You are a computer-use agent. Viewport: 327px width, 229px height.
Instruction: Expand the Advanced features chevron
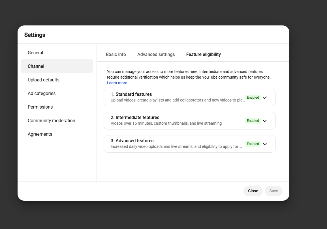click(265, 144)
